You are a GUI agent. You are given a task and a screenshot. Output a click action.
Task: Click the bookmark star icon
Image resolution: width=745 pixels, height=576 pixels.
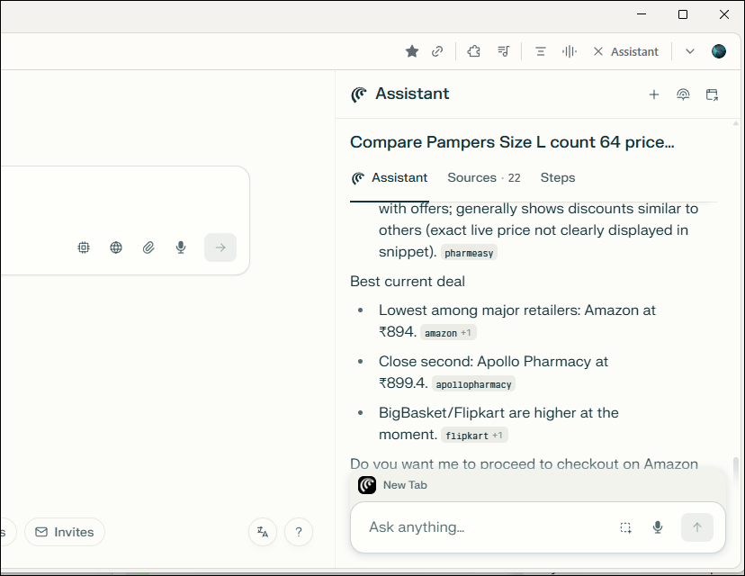pyautogui.click(x=412, y=51)
